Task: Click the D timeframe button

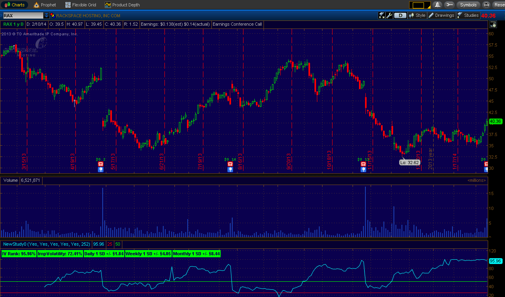Action: click(x=400, y=16)
